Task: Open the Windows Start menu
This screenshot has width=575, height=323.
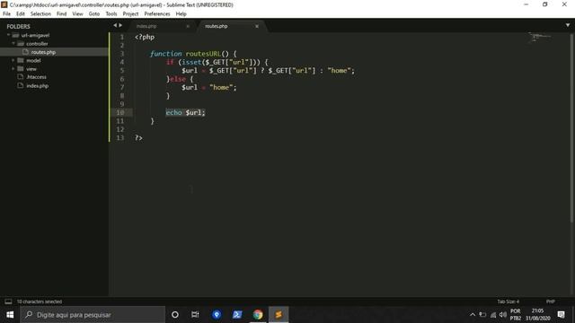Action: coord(10,315)
